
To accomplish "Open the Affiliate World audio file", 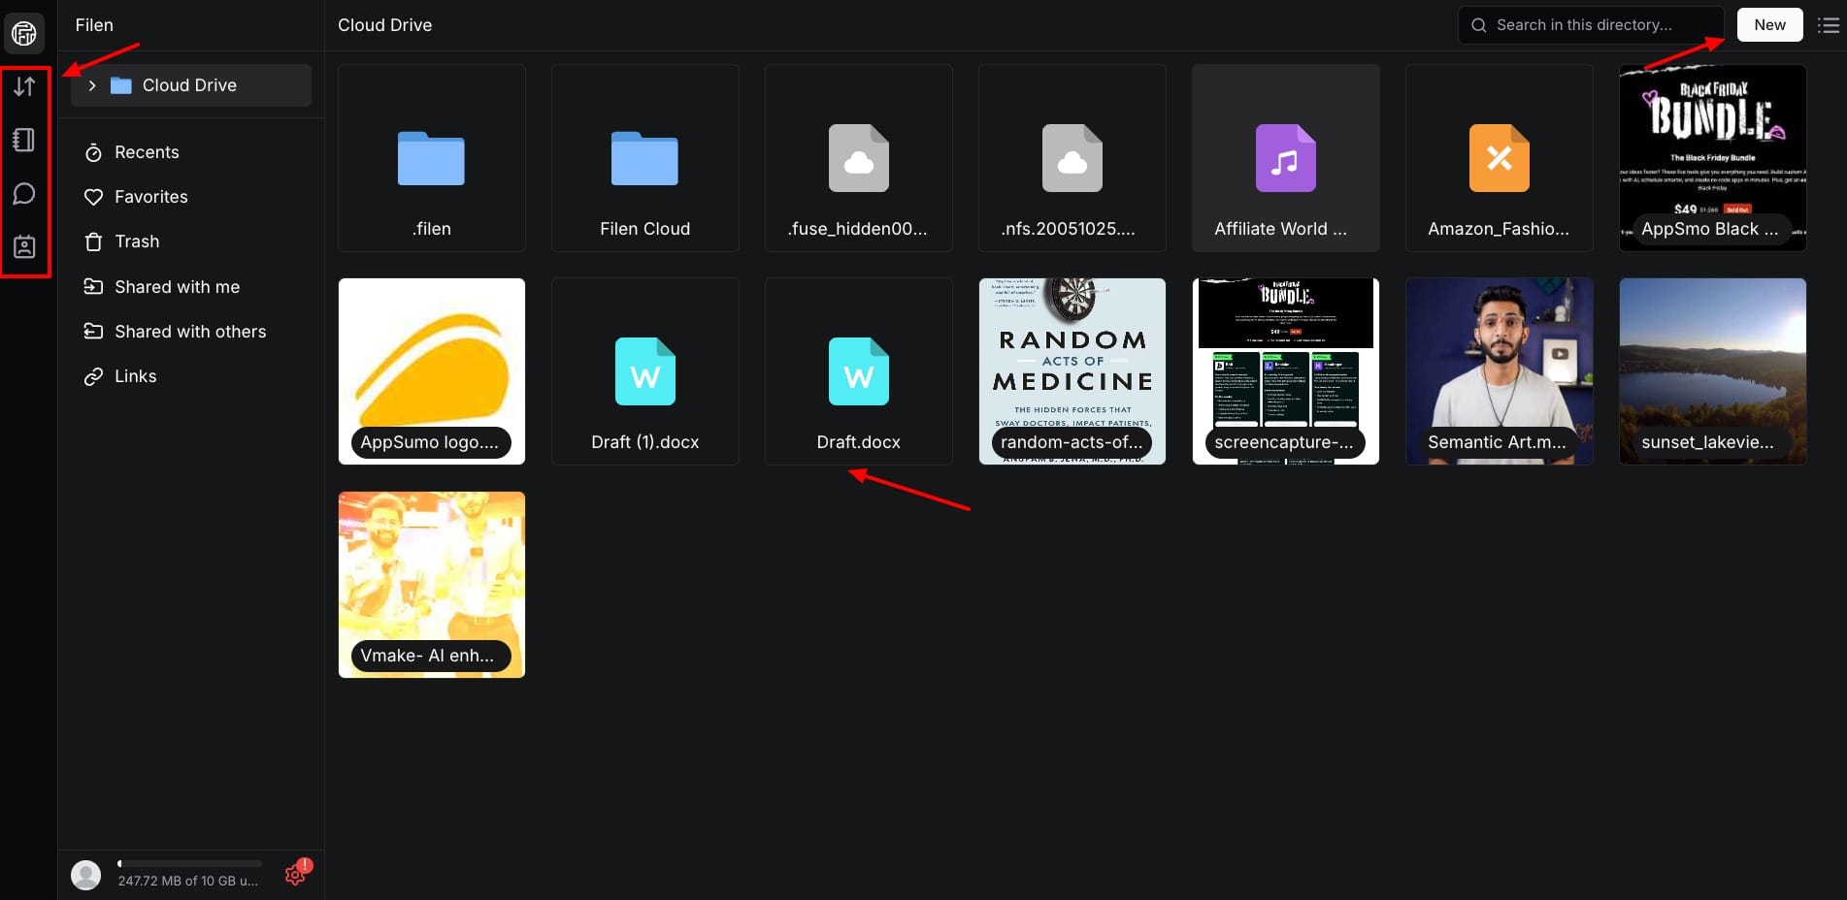I will (1285, 158).
